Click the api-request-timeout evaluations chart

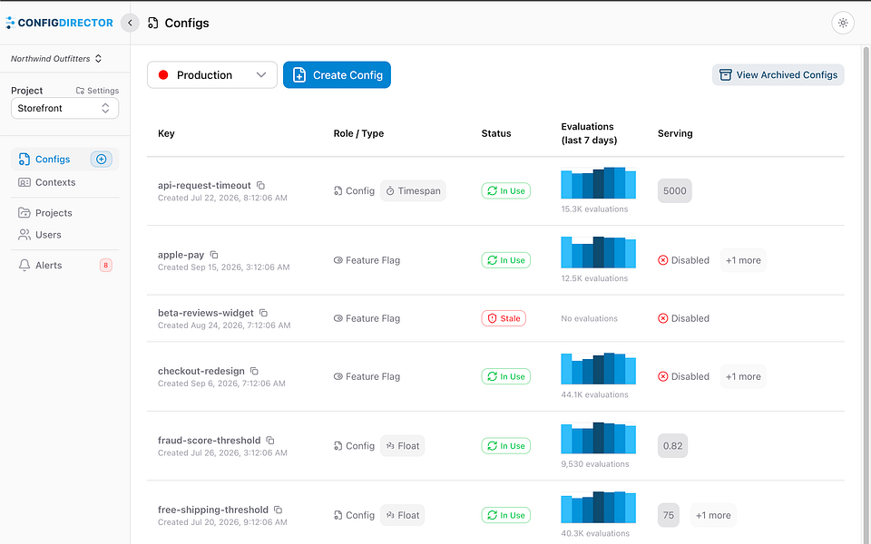598,182
